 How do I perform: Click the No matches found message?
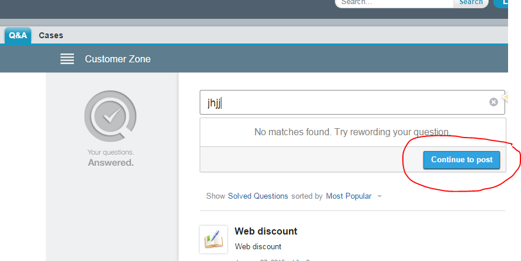(x=352, y=132)
